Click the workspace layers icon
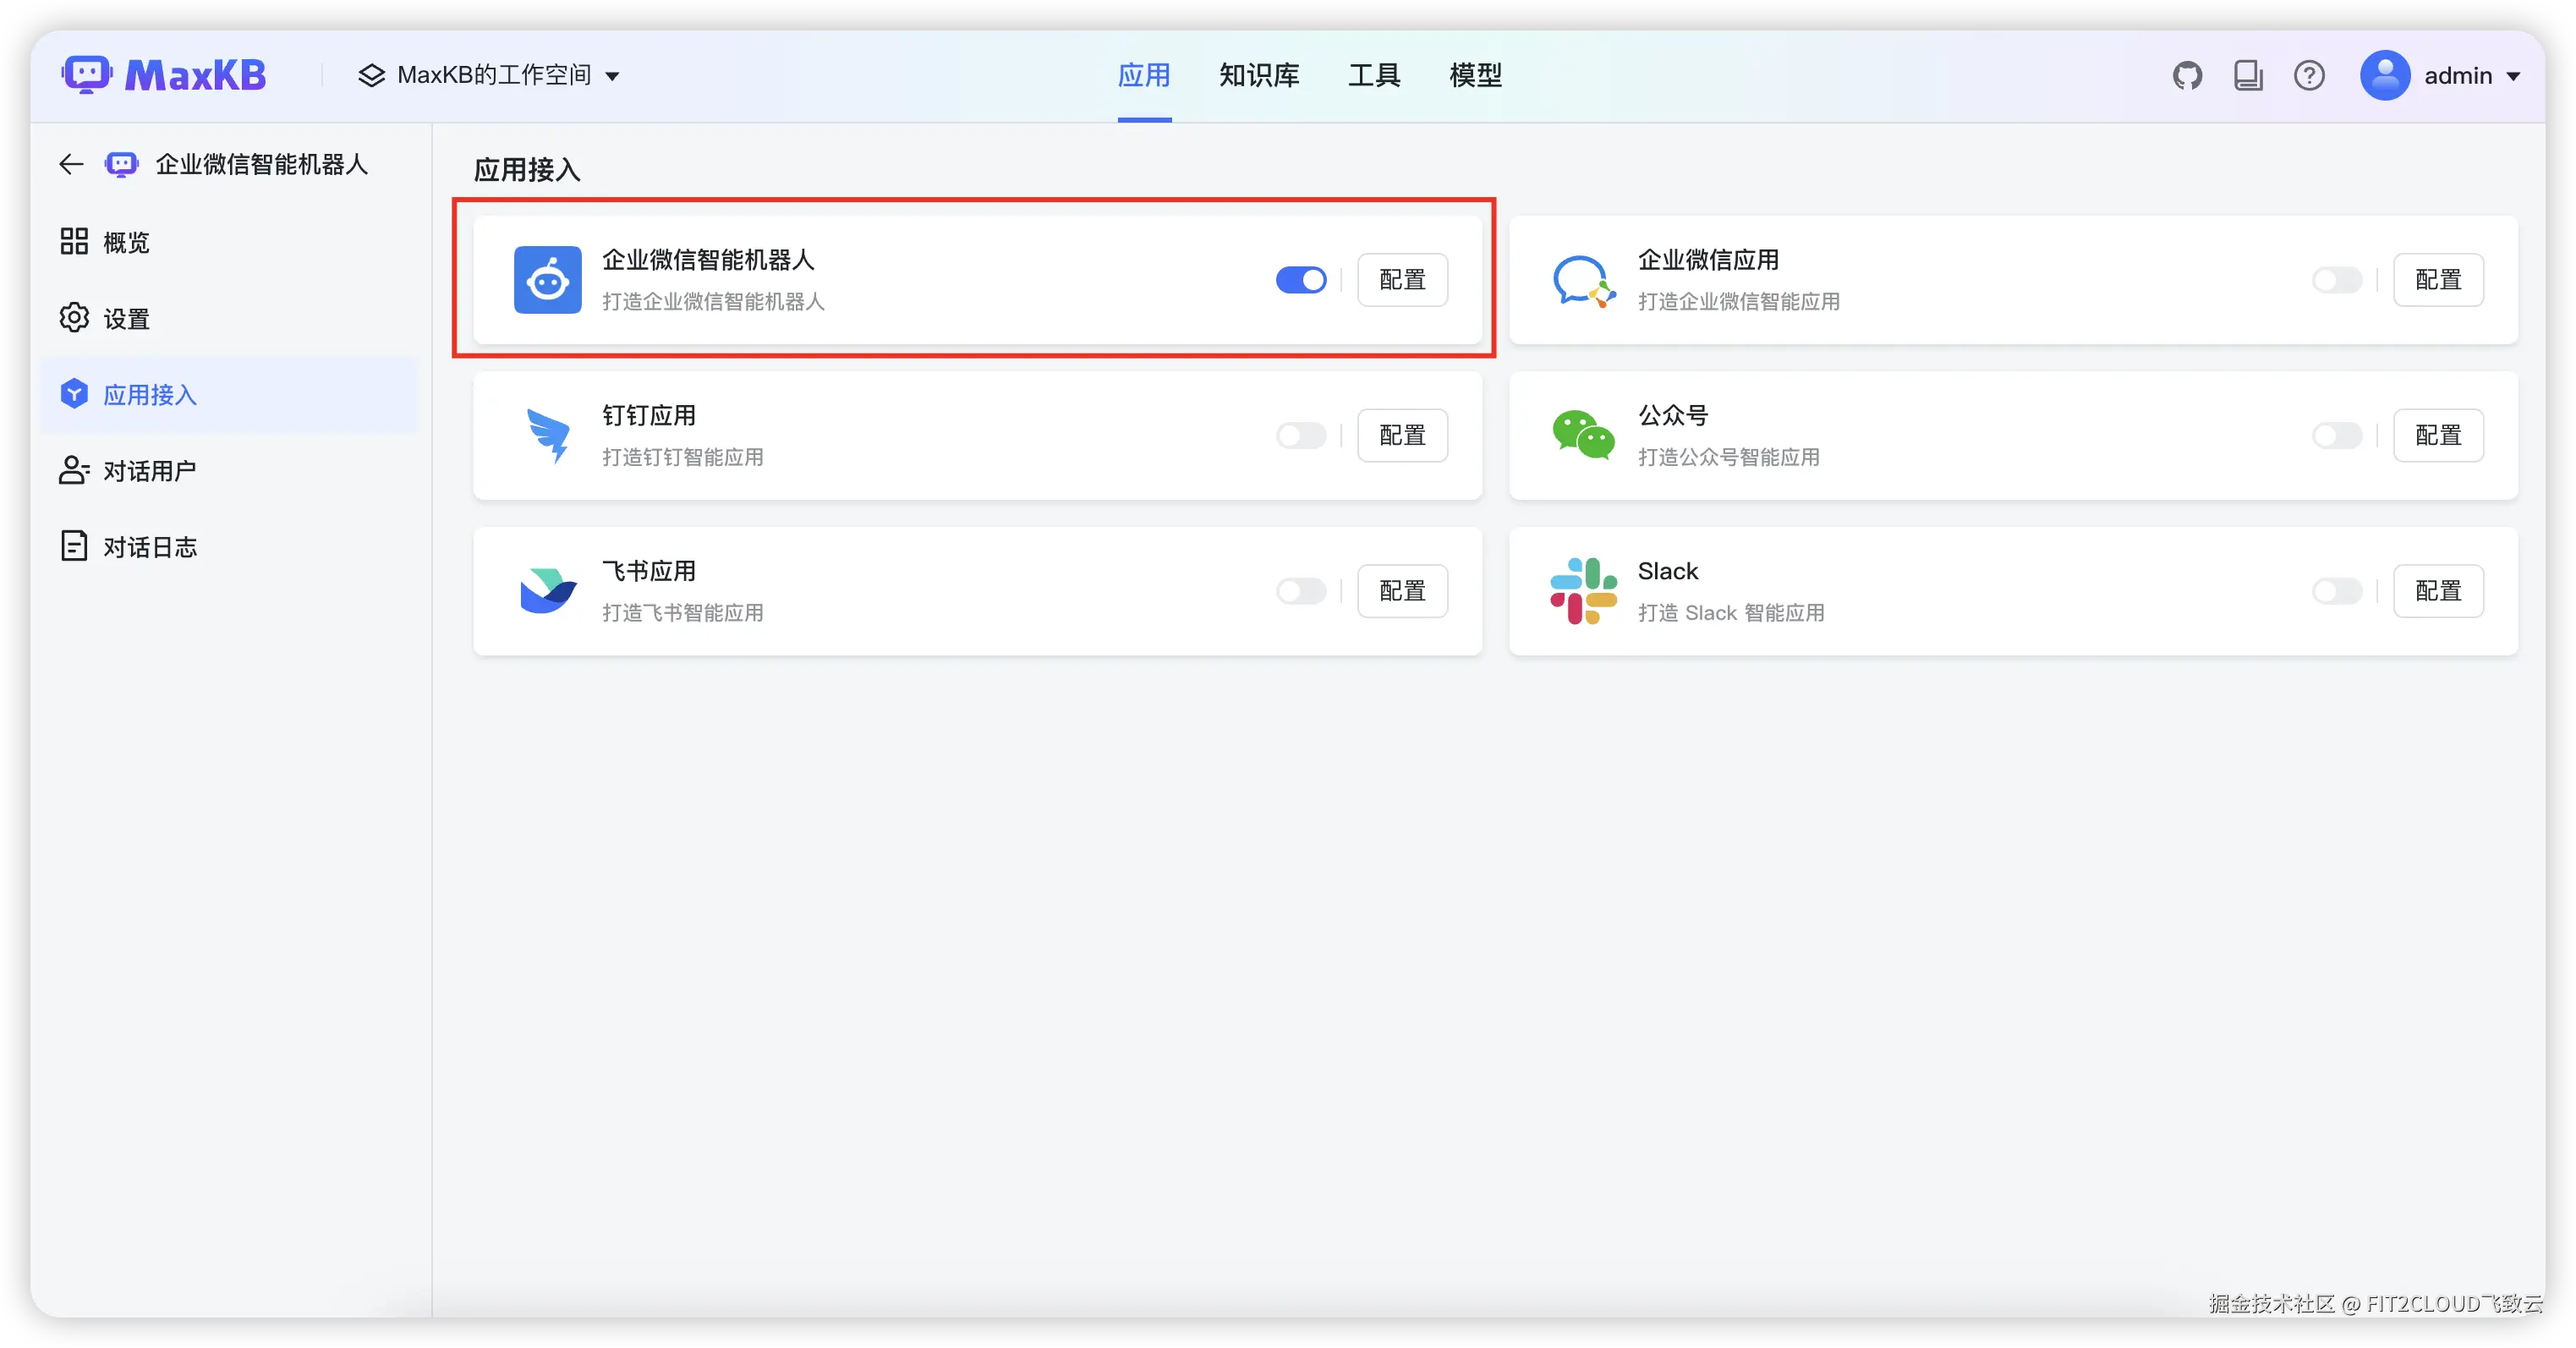 tap(371, 75)
